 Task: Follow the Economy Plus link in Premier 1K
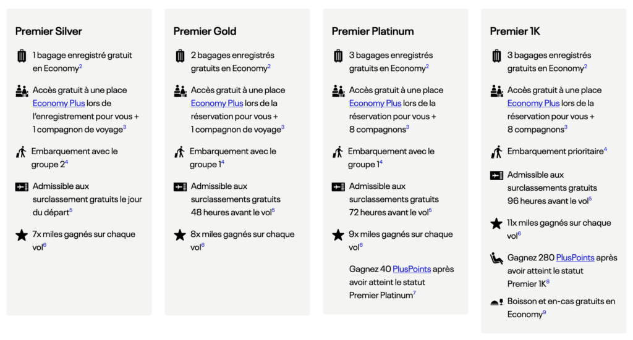525,104
